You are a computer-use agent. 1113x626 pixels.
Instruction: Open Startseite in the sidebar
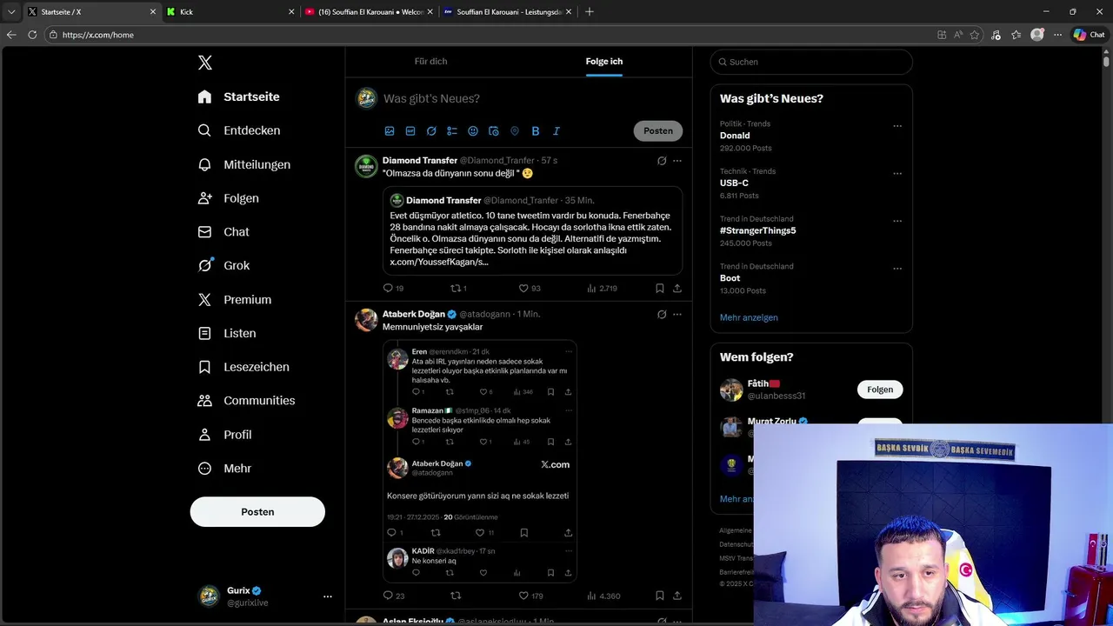pyautogui.click(x=238, y=97)
